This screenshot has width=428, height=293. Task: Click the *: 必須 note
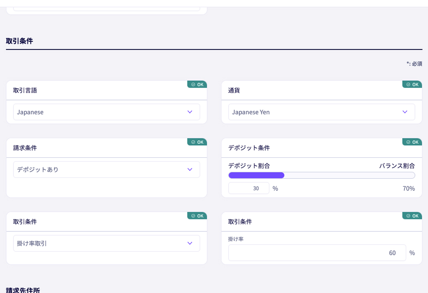pyautogui.click(x=414, y=64)
